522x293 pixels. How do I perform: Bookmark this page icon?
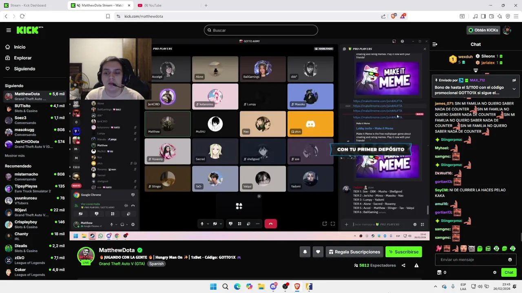click(x=108, y=16)
